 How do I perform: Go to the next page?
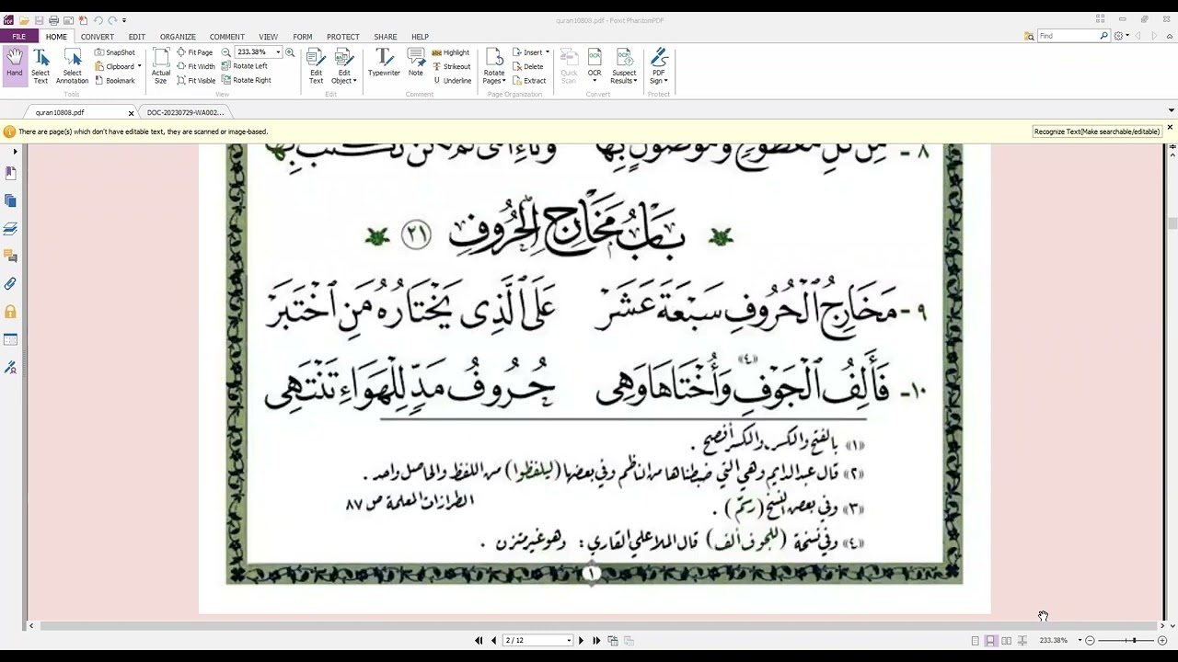pos(581,640)
